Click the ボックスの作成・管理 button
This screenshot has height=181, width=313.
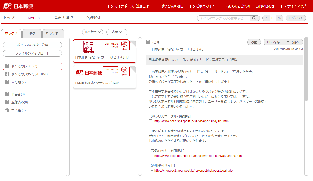pyautogui.click(x=33, y=45)
